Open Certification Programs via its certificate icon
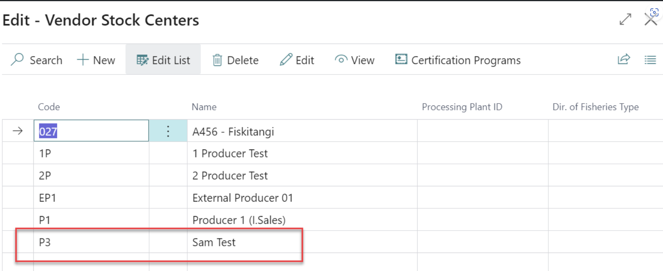Image resolution: width=663 pixels, height=271 pixels. click(x=401, y=60)
